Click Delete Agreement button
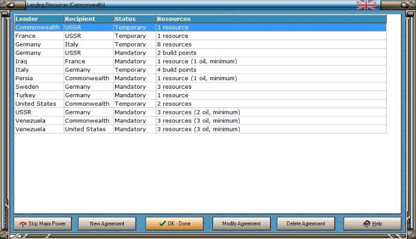Viewport: 416px width, 239px height. point(306,223)
